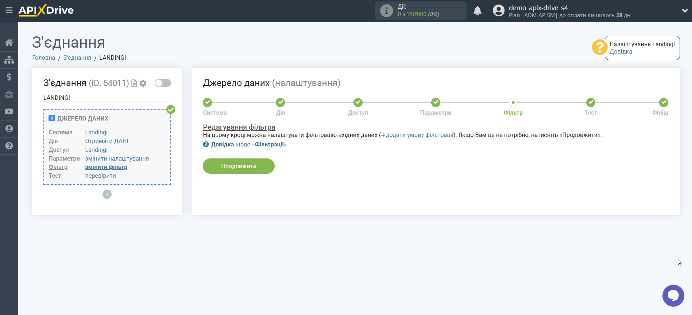Screen dimensions: 692x315
Task: Edit the LANDINGI connection name field
Action: [107, 98]
